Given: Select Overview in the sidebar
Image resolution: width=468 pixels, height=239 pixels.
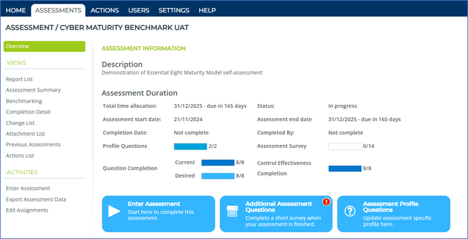Looking at the screenshot, I should coord(45,46).
